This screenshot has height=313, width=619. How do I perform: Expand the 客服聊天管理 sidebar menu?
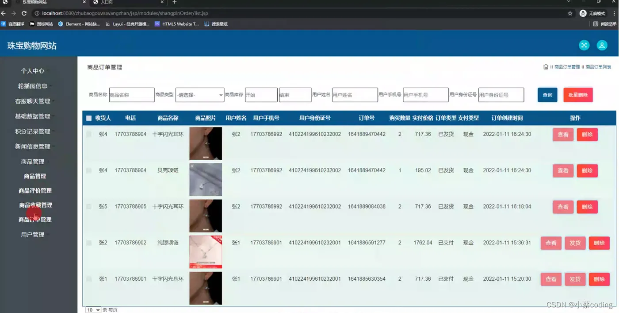(33, 101)
